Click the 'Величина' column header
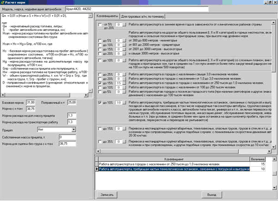Image resolution: width=278 pixels, height=201 pixels. click(x=258, y=159)
